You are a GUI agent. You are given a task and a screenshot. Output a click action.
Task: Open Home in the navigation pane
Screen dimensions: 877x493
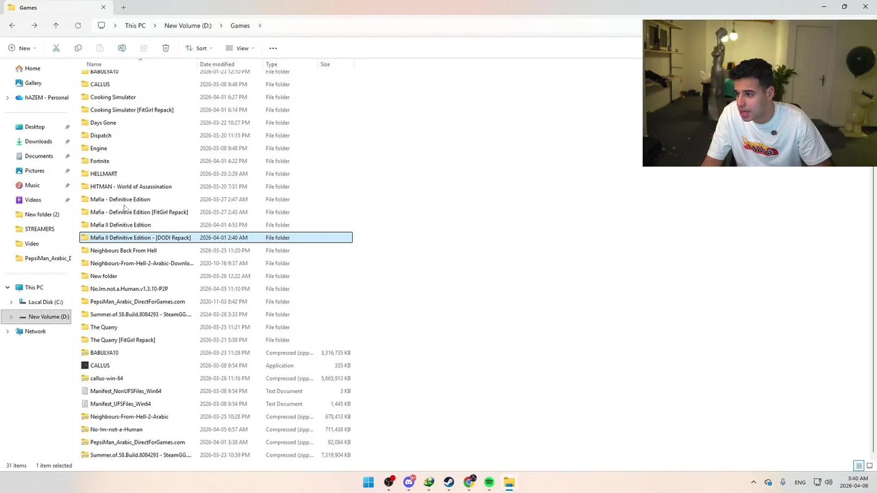click(32, 68)
